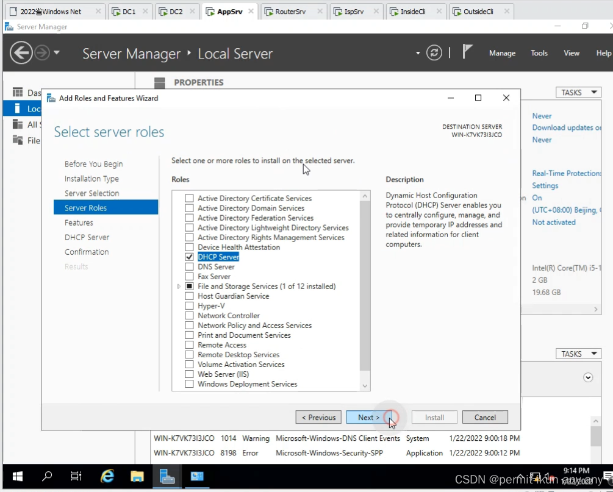Viewport: 613px width, 492px height.
Task: Open File Explorer from the taskbar
Action: [137, 476]
